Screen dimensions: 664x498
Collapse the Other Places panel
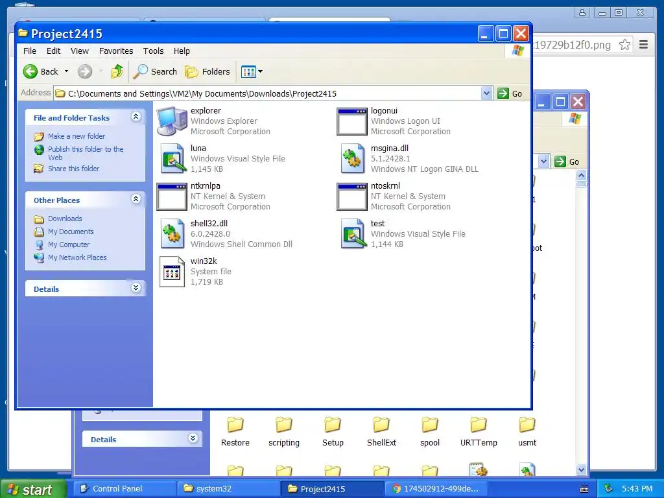point(136,198)
